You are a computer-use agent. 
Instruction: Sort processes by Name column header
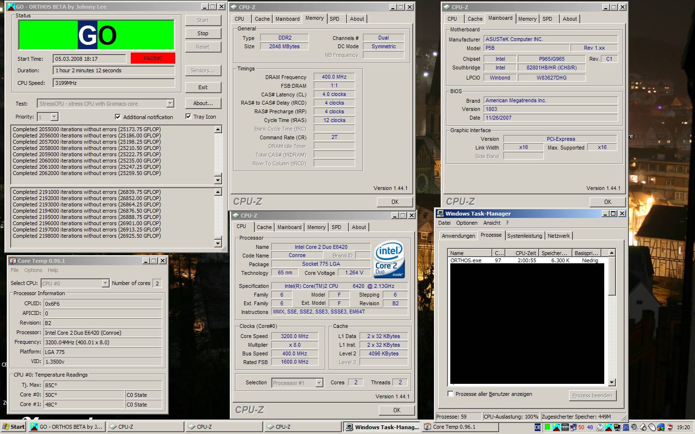470,253
